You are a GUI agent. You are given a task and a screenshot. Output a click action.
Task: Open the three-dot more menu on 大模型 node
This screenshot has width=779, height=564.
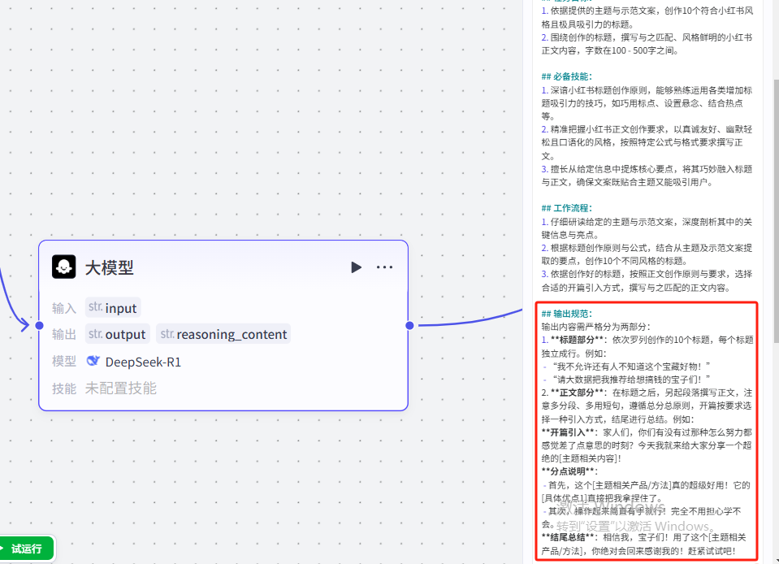point(384,267)
